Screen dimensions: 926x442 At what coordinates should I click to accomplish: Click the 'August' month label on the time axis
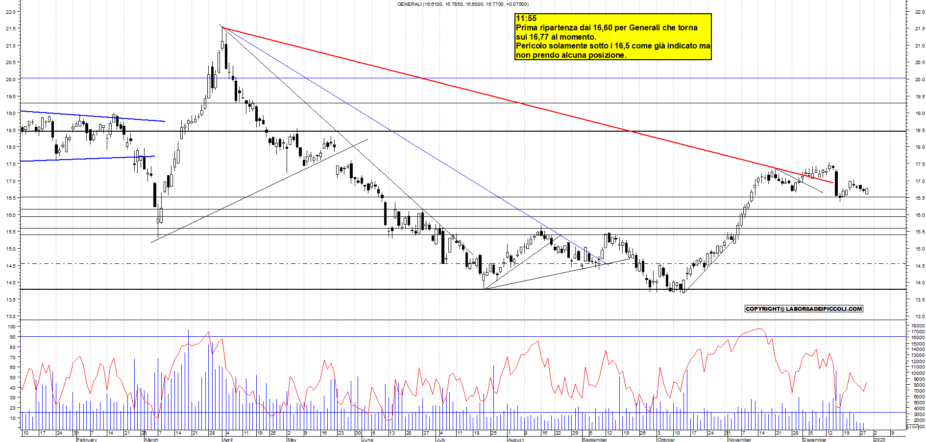pyautogui.click(x=515, y=440)
